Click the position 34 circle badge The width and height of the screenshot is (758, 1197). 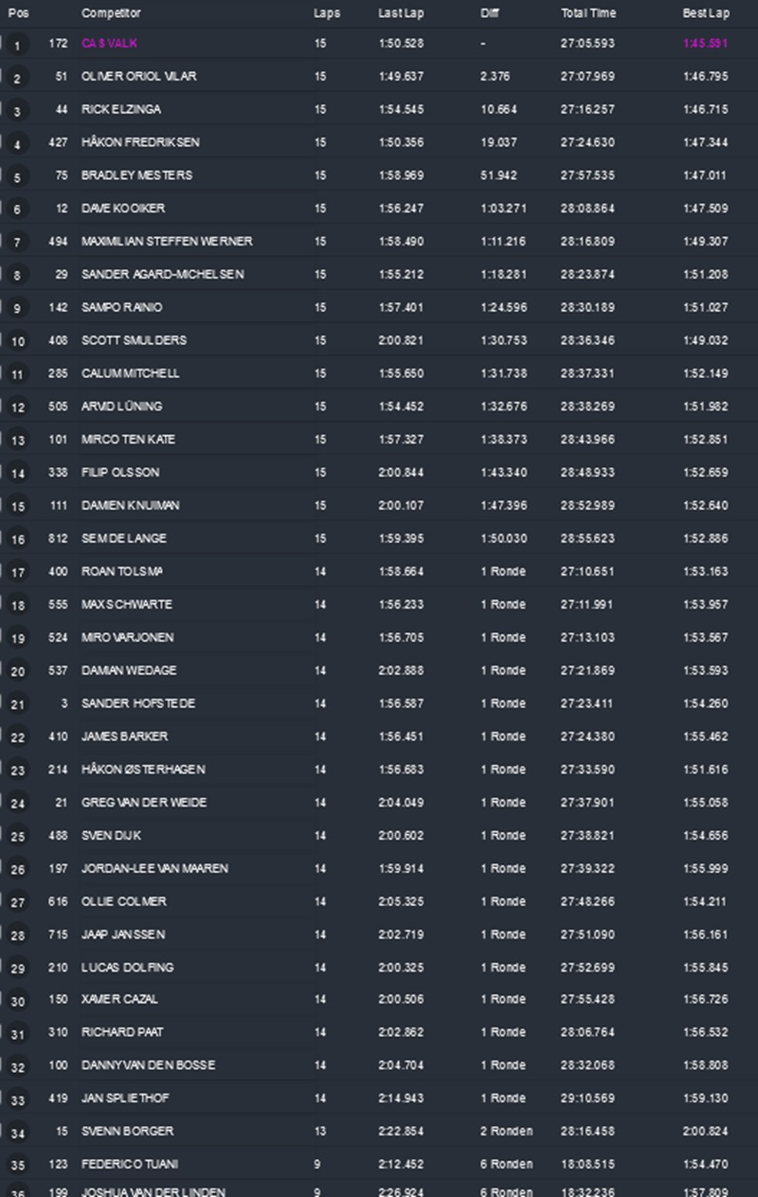(17, 1134)
